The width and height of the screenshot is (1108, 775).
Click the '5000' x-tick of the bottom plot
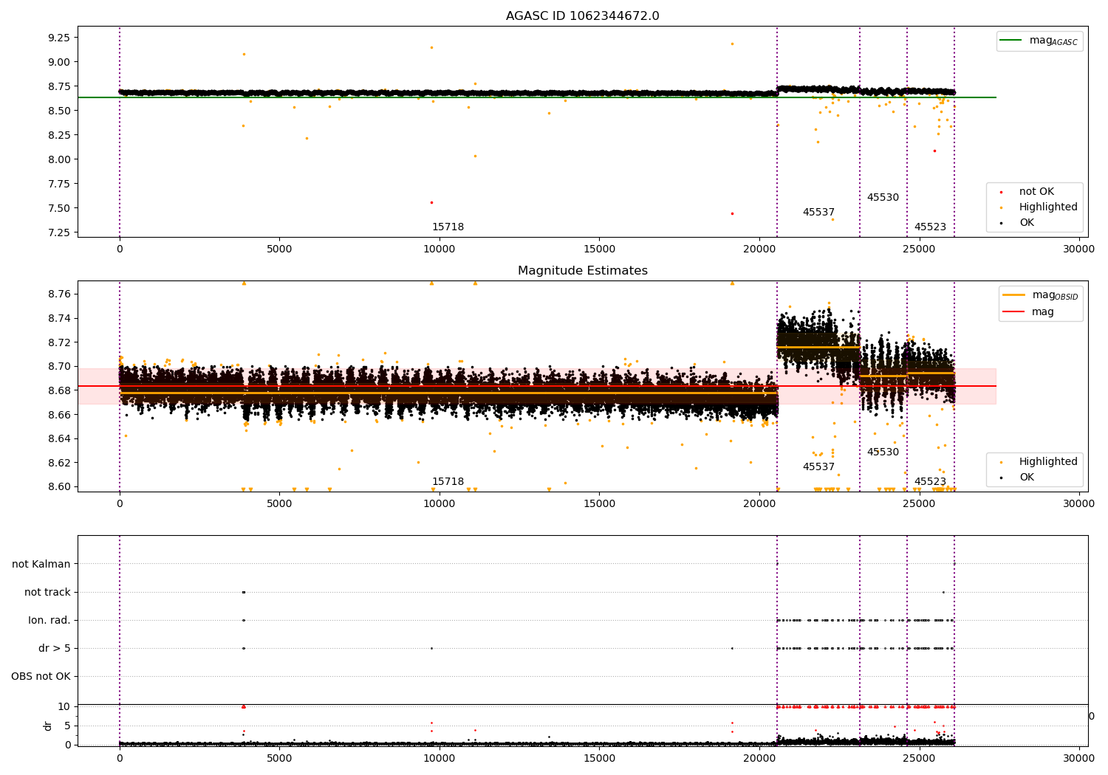(279, 758)
